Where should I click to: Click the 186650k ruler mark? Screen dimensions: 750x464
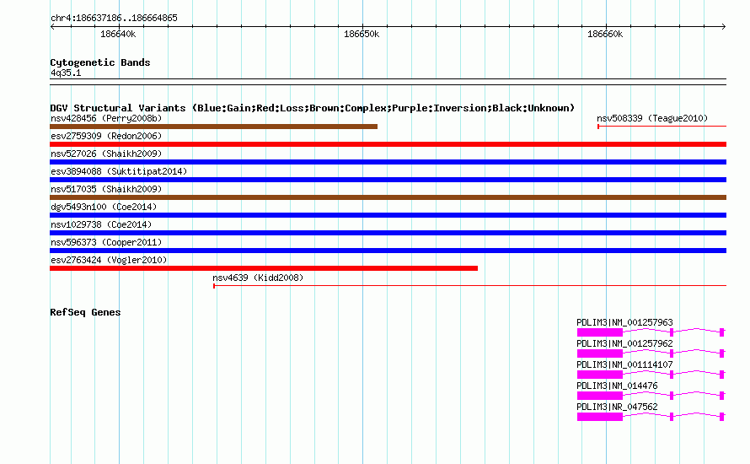click(362, 34)
